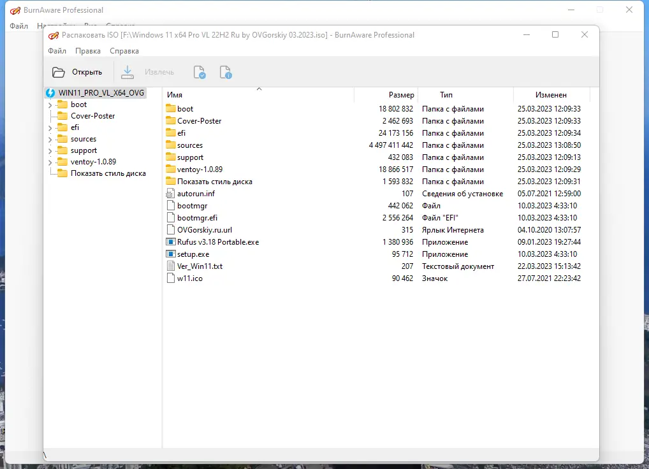Select the bootmgr.efi file name
Screen dimensions: 649x469
[x=198, y=217]
